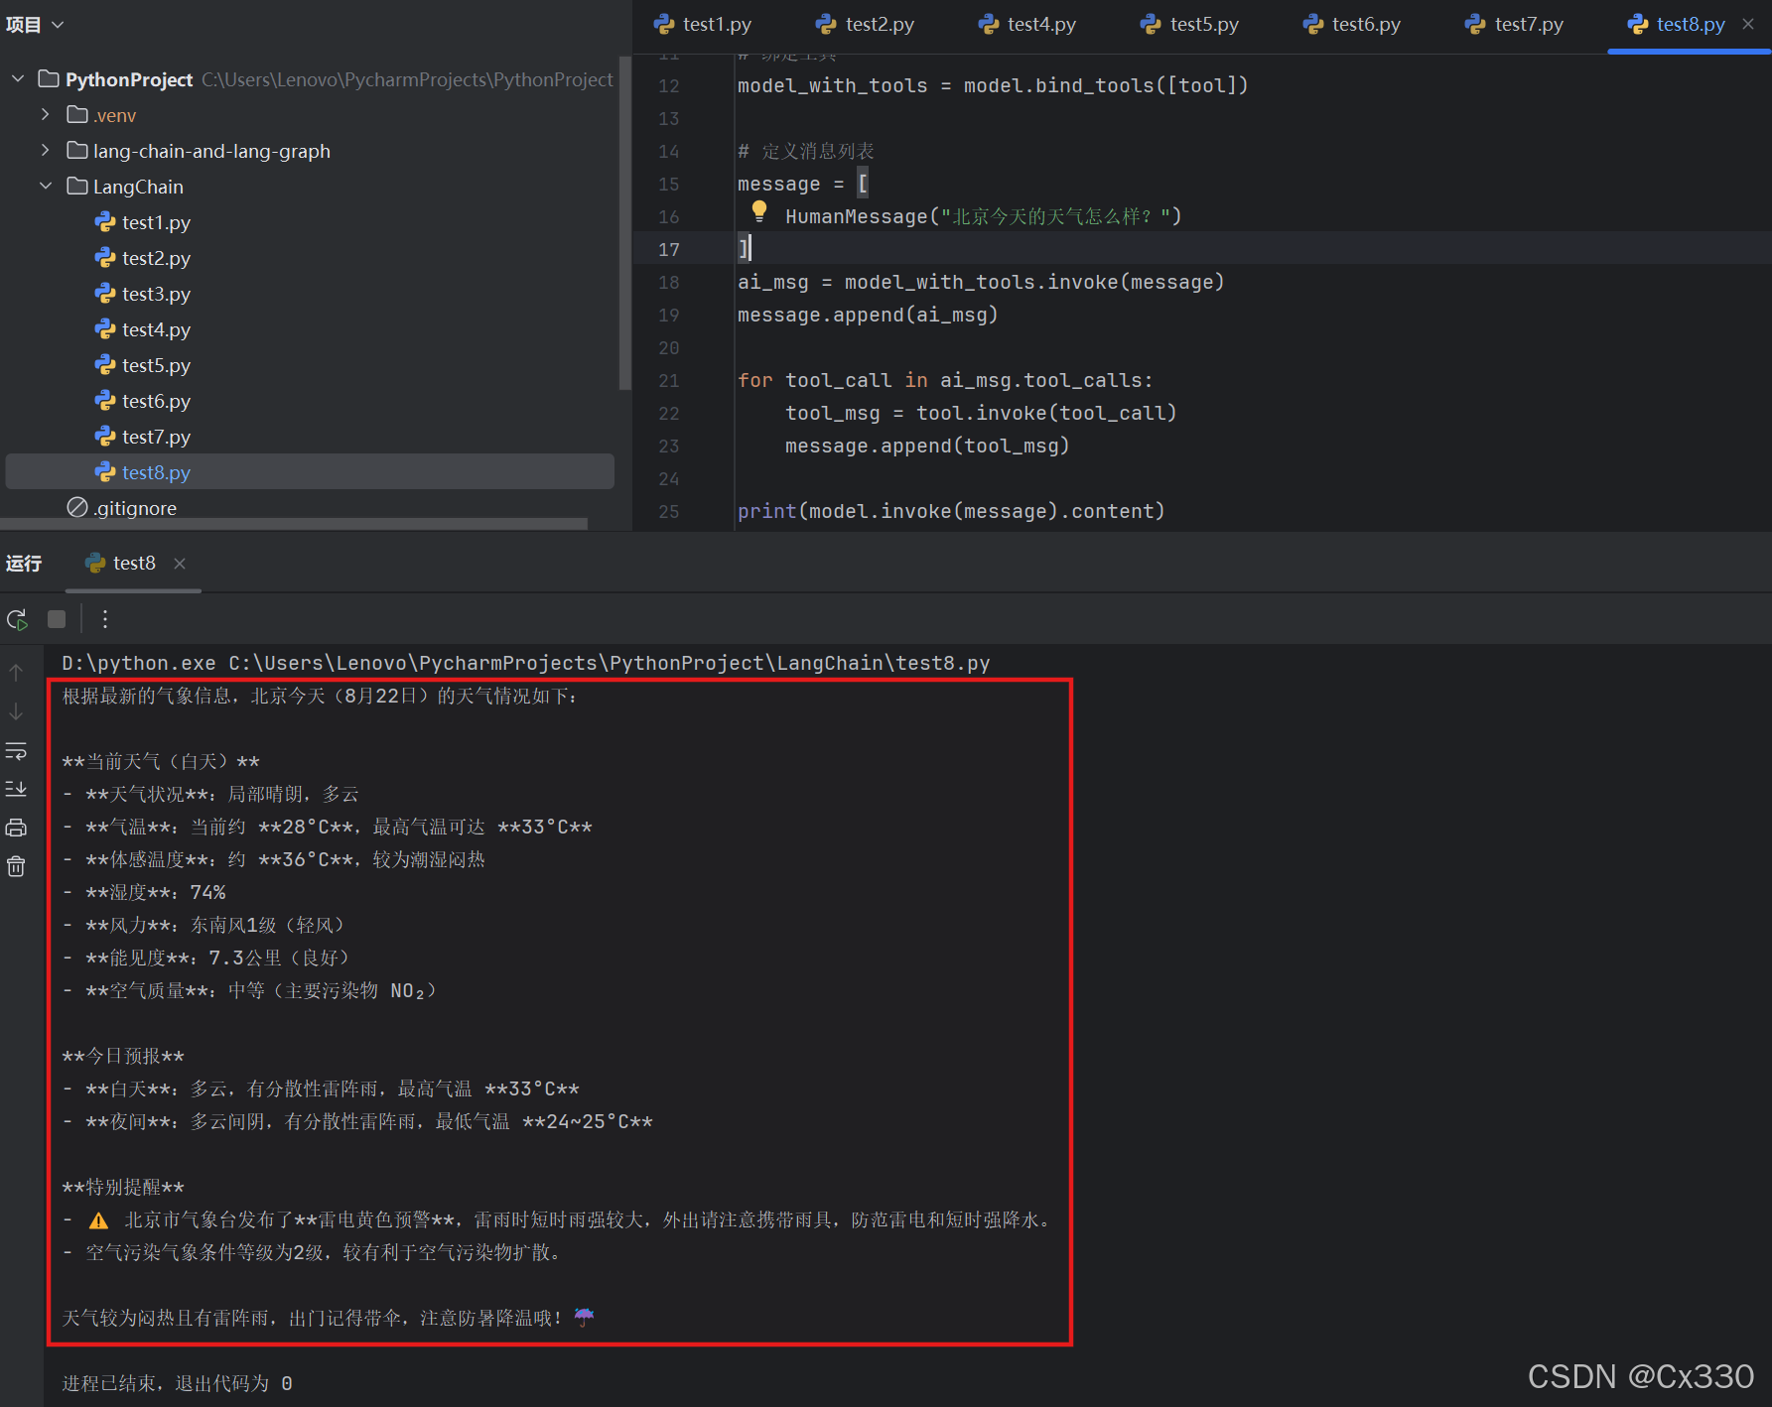The image size is (1772, 1407).
Task: Click the 运行 tool window label
Action: point(24,563)
